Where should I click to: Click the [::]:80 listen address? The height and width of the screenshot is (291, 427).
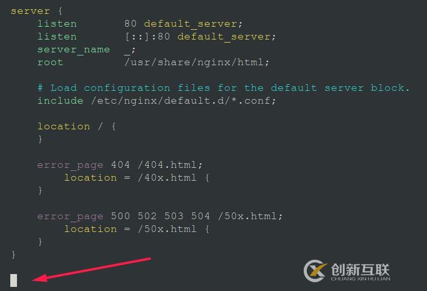tap(147, 37)
